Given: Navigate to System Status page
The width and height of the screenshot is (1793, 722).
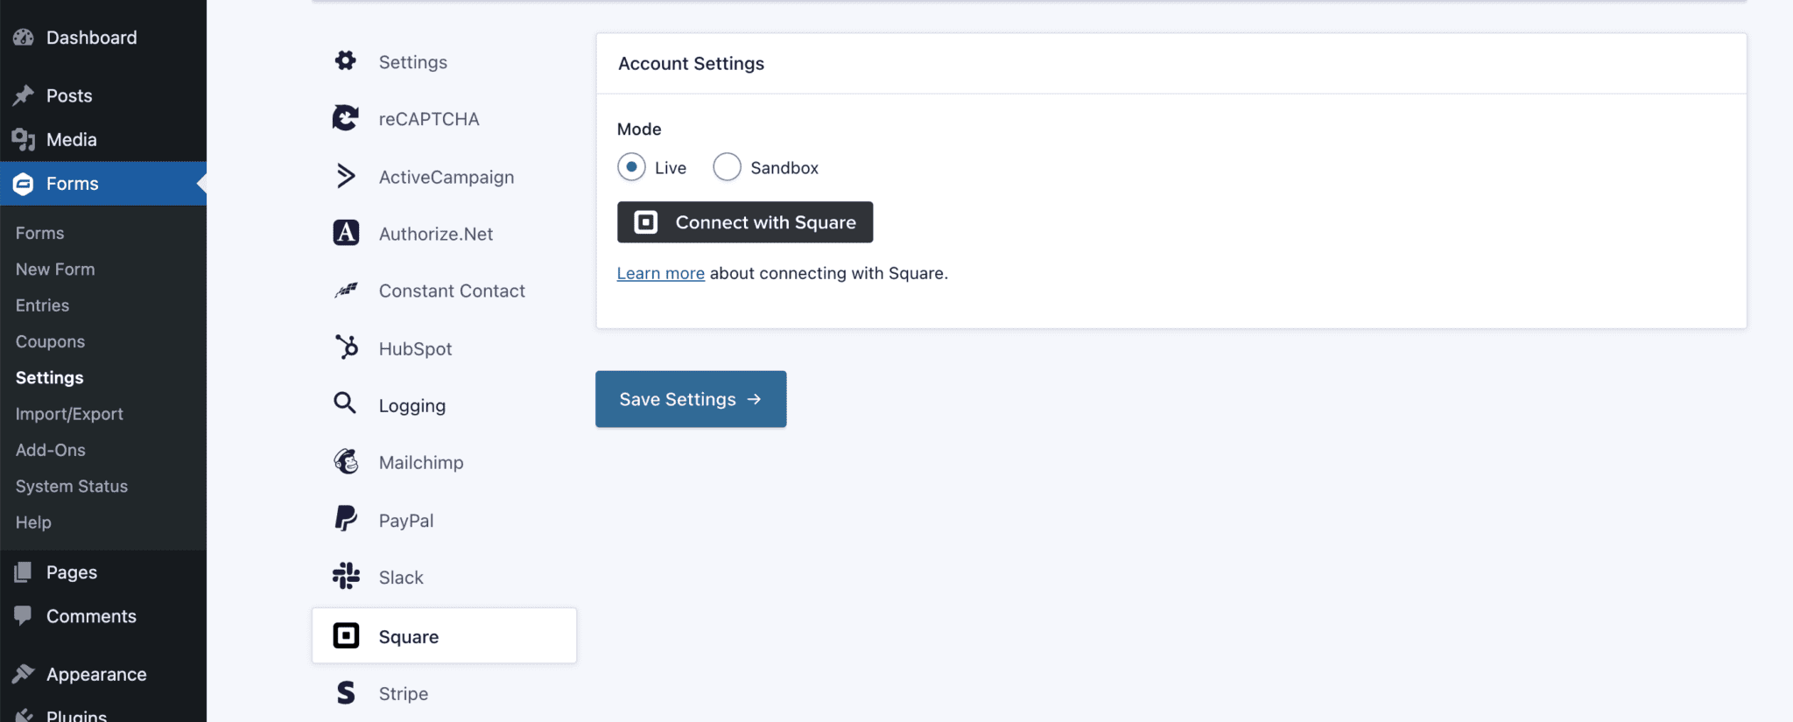Looking at the screenshot, I should 72,486.
